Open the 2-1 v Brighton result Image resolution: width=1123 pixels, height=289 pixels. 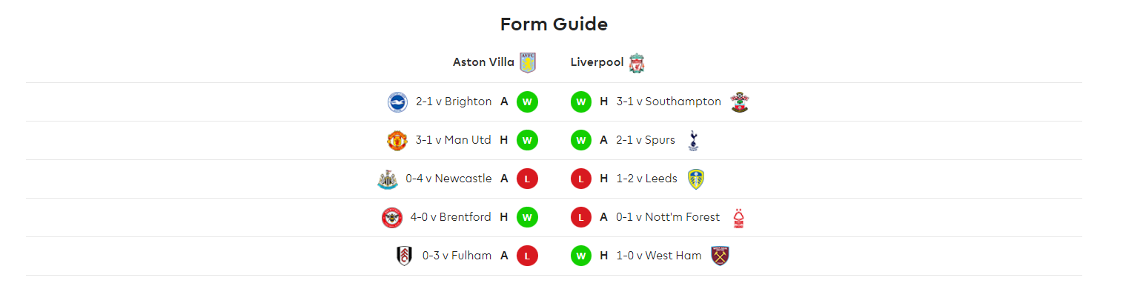(454, 102)
